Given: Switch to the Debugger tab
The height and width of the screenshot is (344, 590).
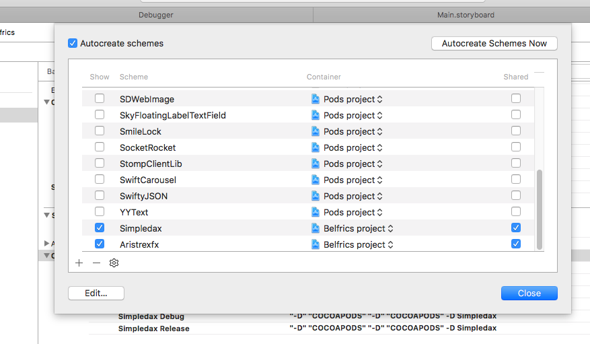Looking at the screenshot, I should coord(156,15).
